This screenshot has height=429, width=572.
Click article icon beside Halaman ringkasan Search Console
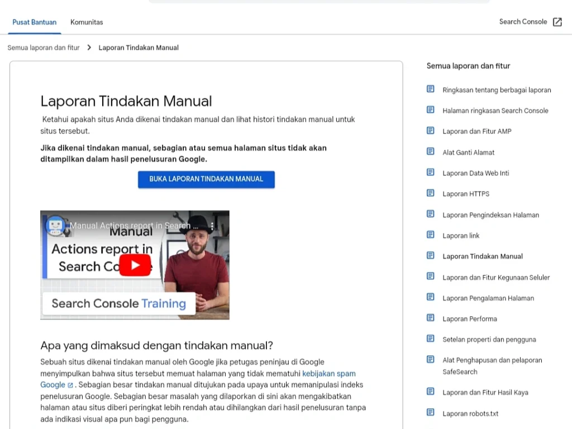431,110
